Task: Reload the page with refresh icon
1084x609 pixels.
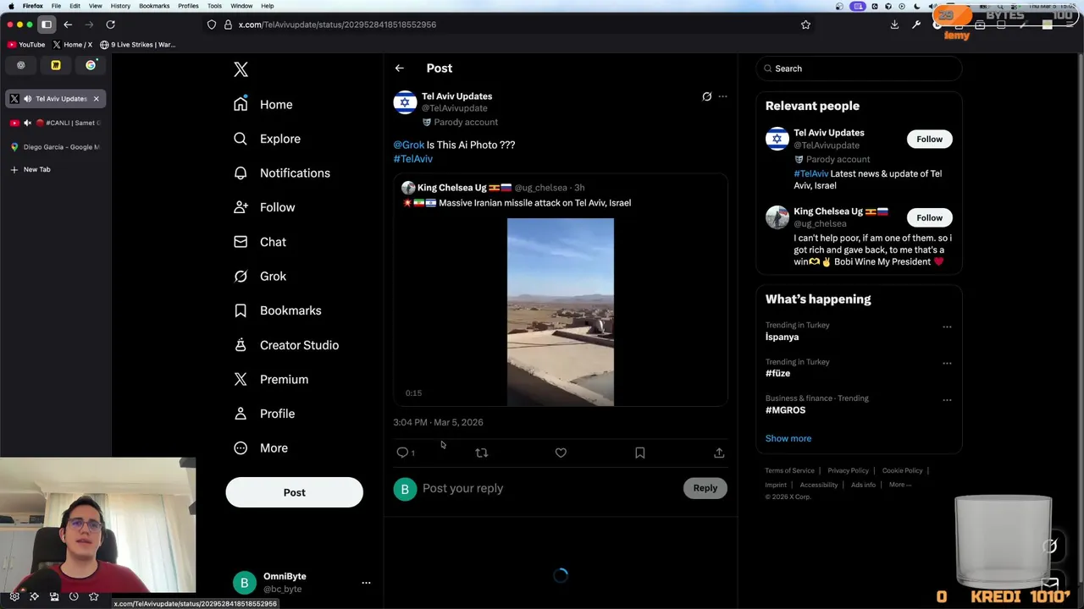Action: pyautogui.click(x=110, y=25)
